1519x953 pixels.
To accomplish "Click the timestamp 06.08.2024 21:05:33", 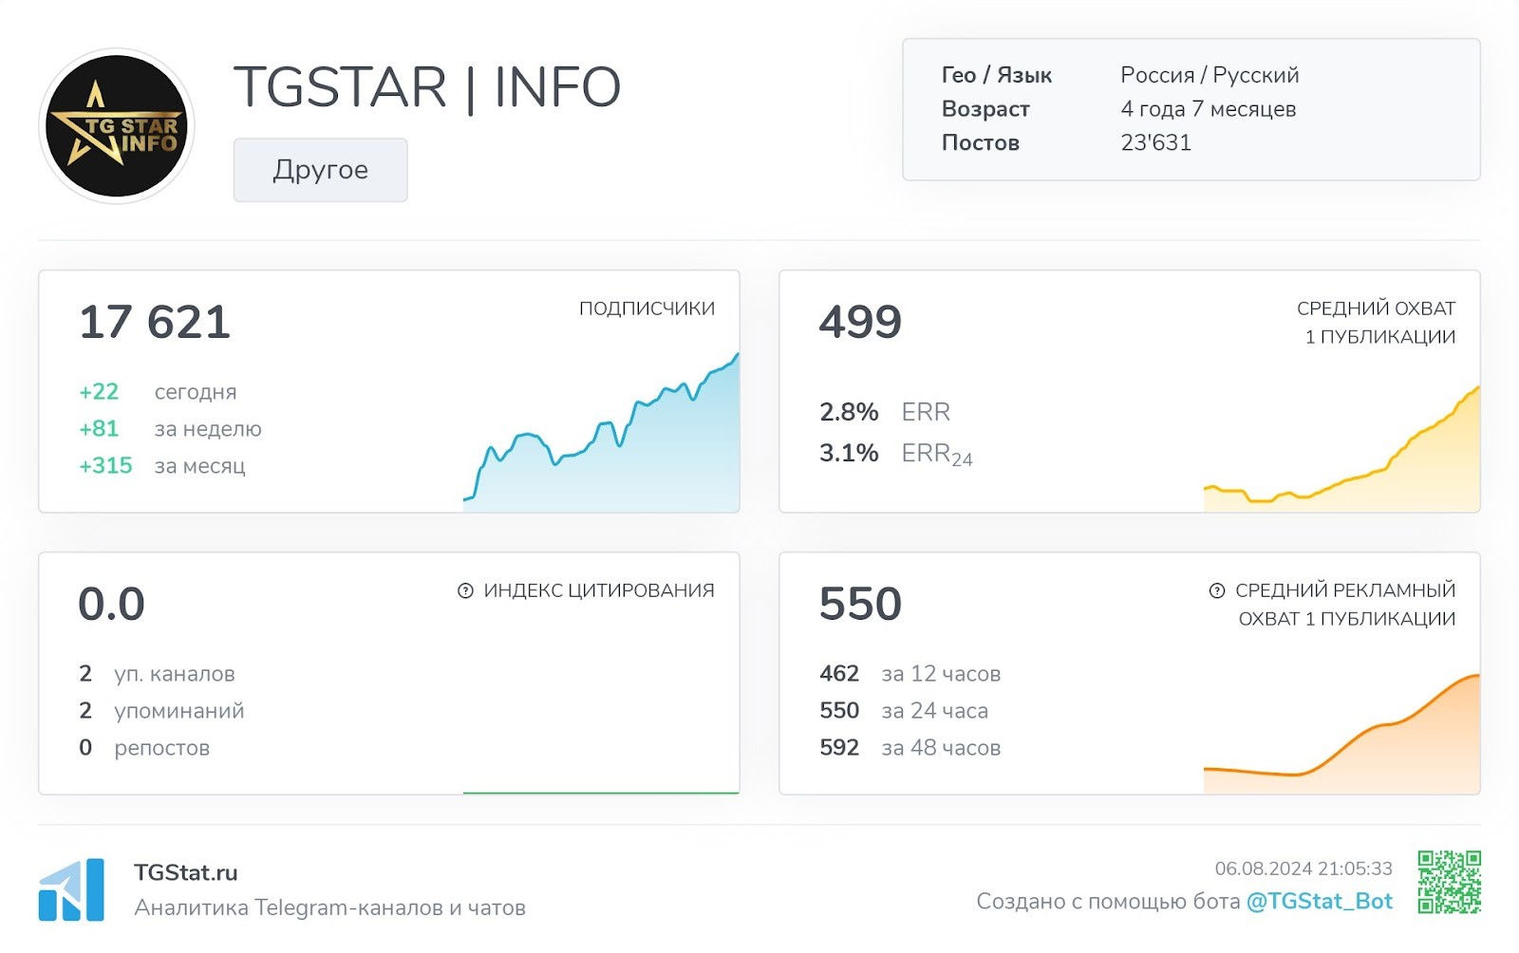I will click(x=1303, y=869).
